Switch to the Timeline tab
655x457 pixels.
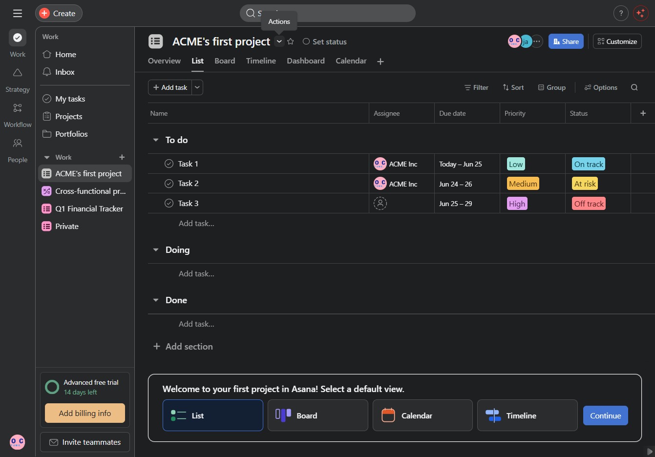tap(261, 61)
